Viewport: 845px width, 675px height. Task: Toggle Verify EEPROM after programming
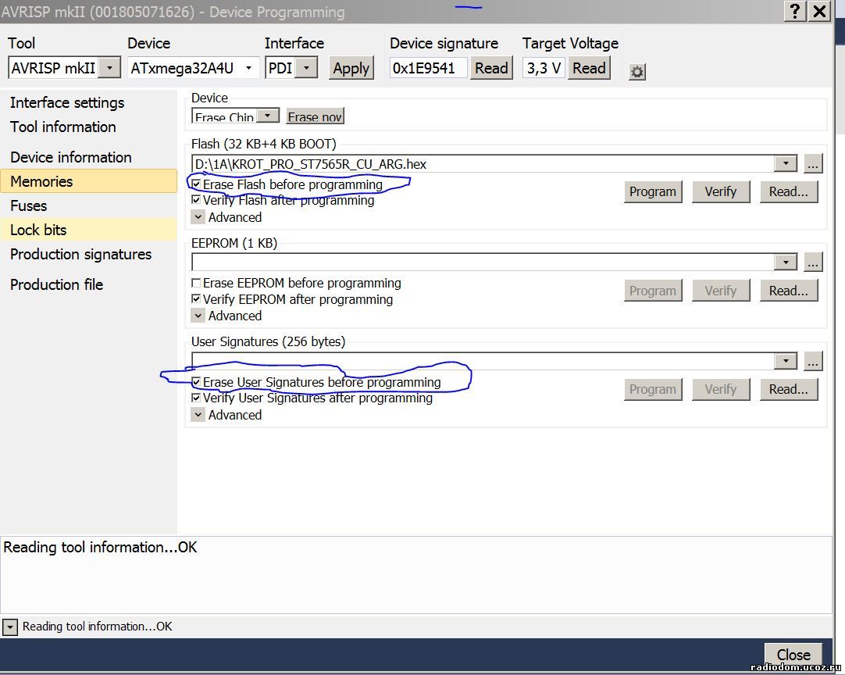[x=196, y=298]
